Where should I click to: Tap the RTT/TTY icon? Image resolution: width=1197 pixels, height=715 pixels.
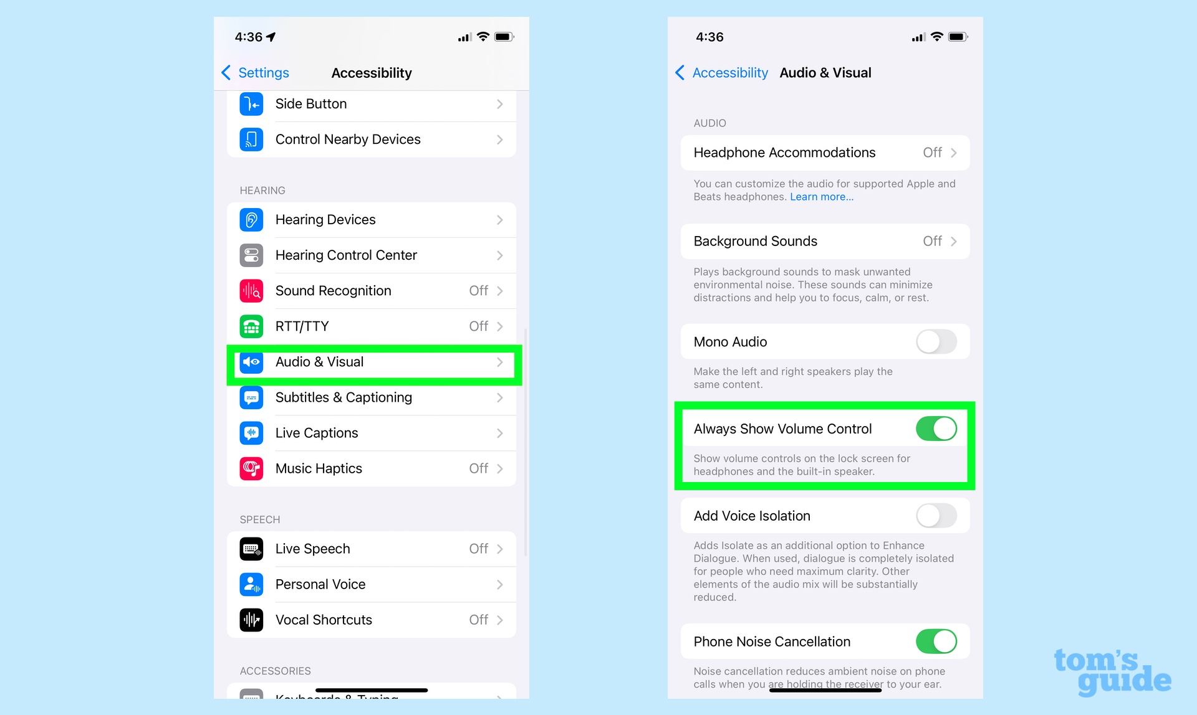253,327
